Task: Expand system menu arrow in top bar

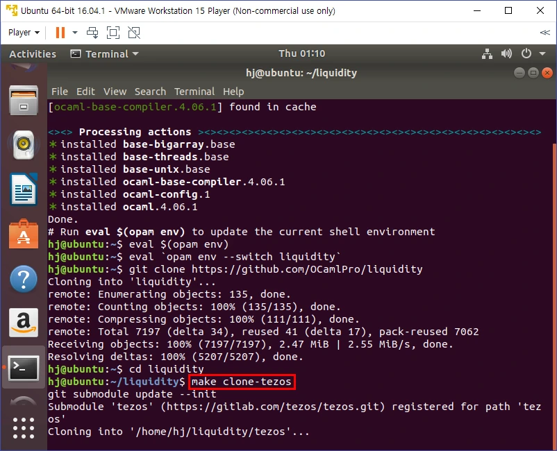Action: coord(542,54)
